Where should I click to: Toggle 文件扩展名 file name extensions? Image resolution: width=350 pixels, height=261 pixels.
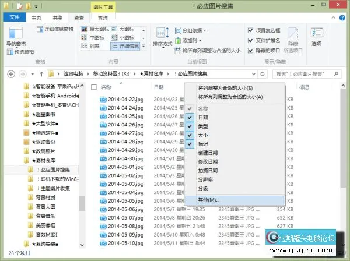(x=251, y=41)
